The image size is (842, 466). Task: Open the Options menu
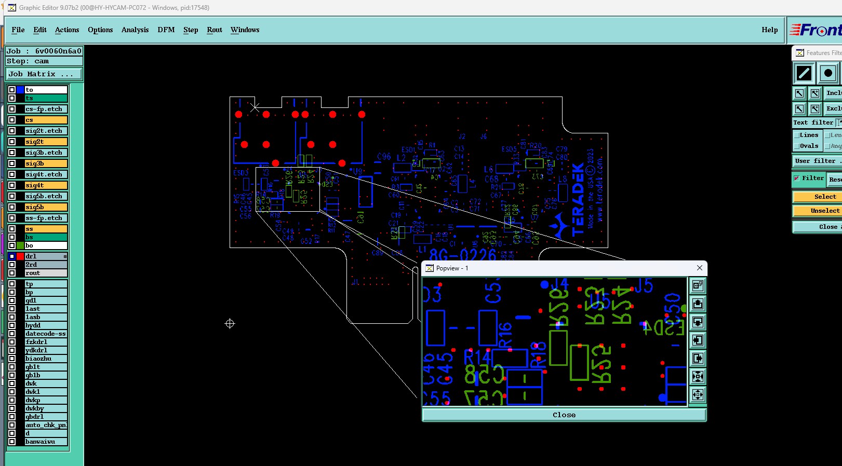tap(100, 30)
